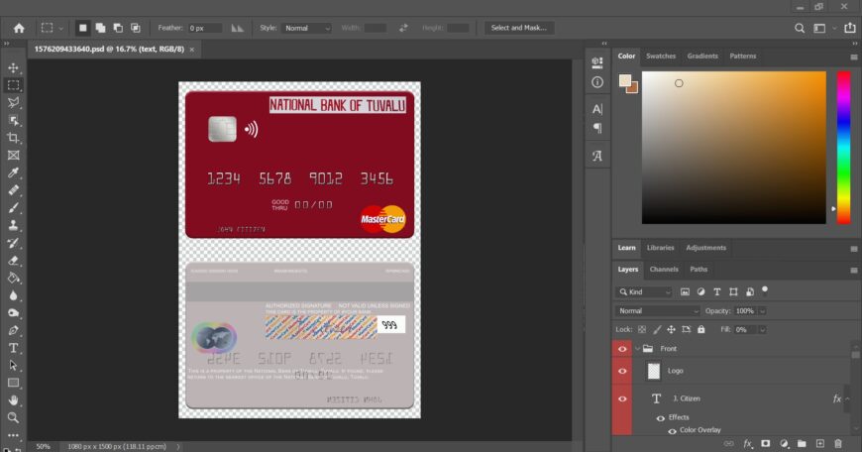862x452 pixels.
Task: Click the hue spectrum slider
Action: coord(843,148)
